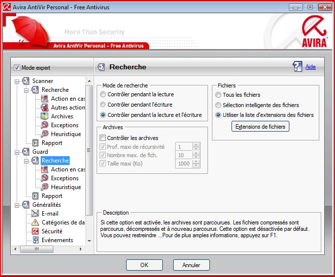Click the Aide question mark icon
Image resolution: width=335 pixels, height=277 pixels.
click(297, 66)
